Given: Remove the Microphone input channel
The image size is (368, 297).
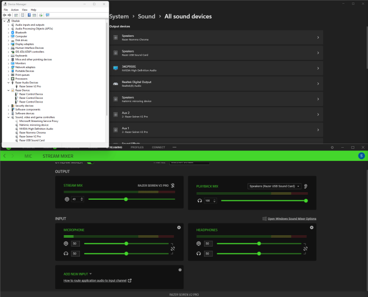Looking at the screenshot, I should point(179,227).
